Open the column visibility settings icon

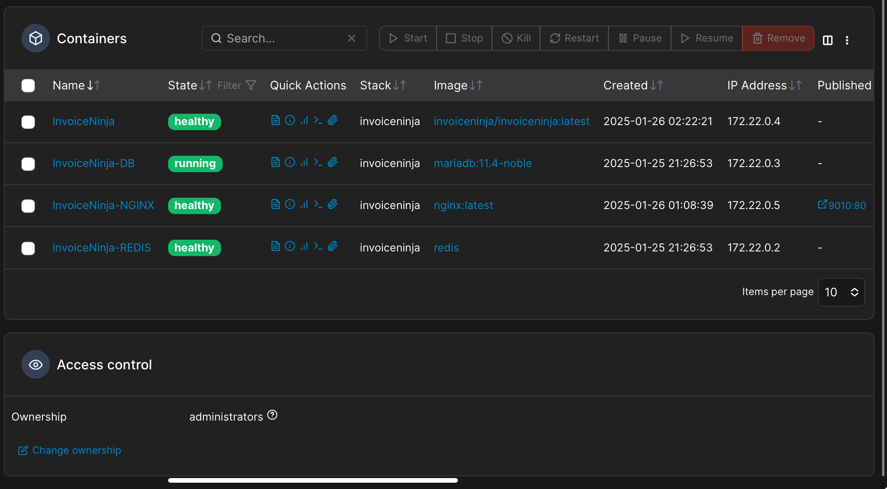(x=828, y=40)
